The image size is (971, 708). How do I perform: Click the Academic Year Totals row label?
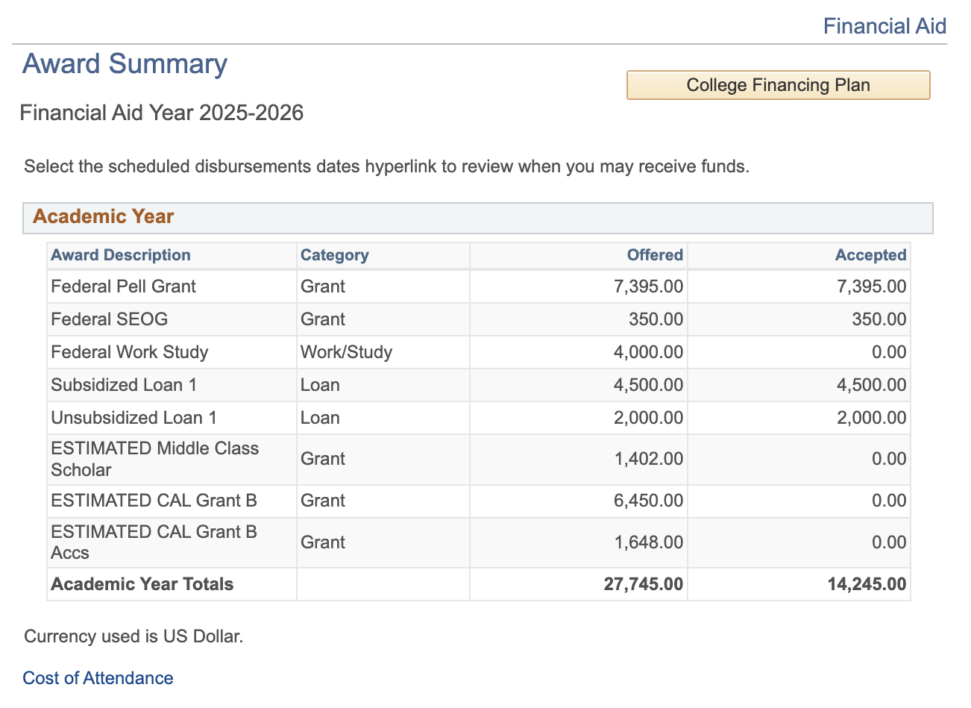[x=142, y=584]
